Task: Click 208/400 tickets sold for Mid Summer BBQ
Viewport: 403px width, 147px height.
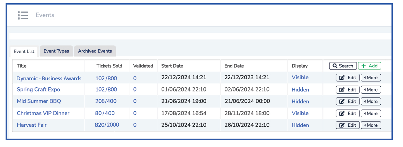Action: pos(106,101)
